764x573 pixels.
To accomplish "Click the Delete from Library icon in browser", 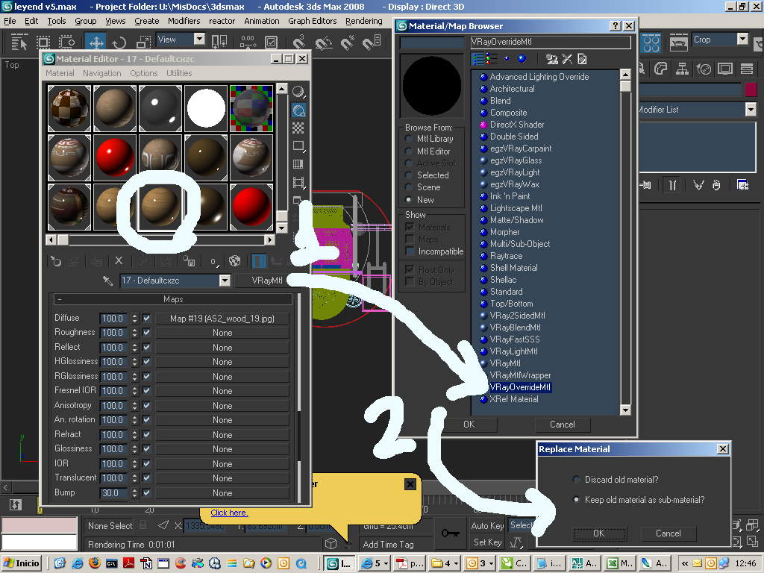I will (x=567, y=59).
